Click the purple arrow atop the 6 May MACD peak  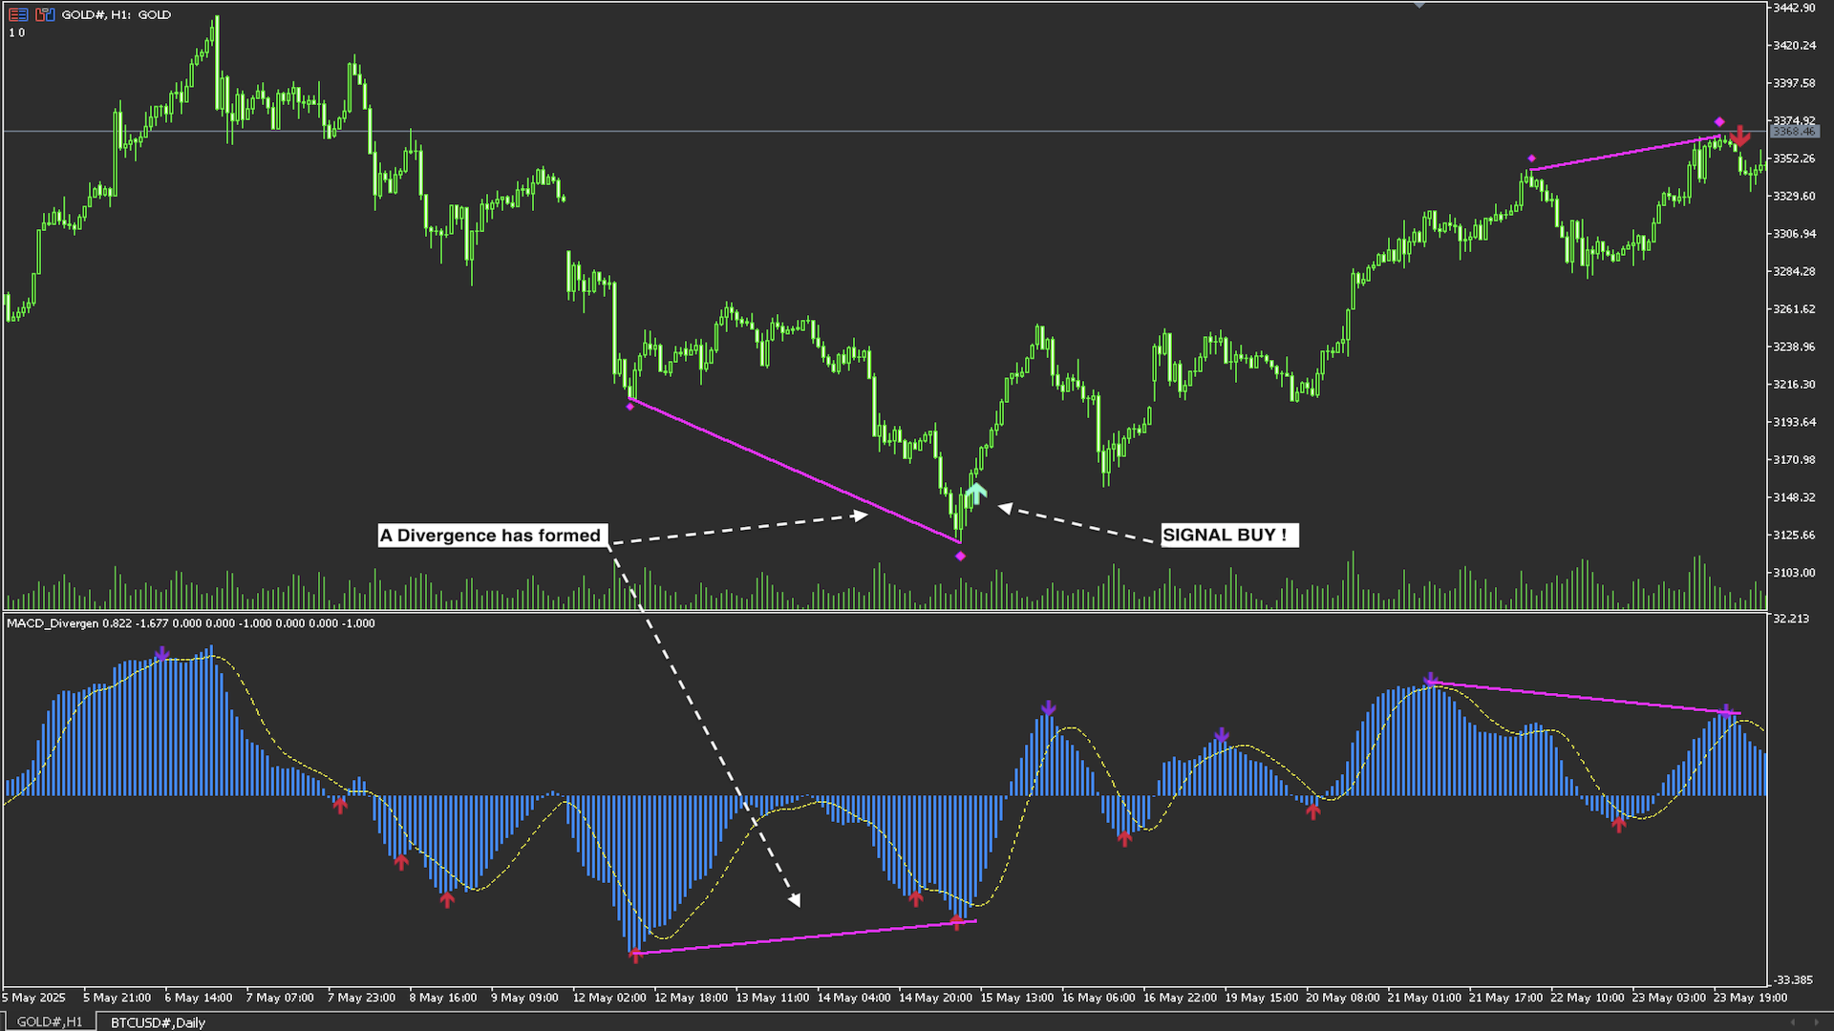click(161, 654)
